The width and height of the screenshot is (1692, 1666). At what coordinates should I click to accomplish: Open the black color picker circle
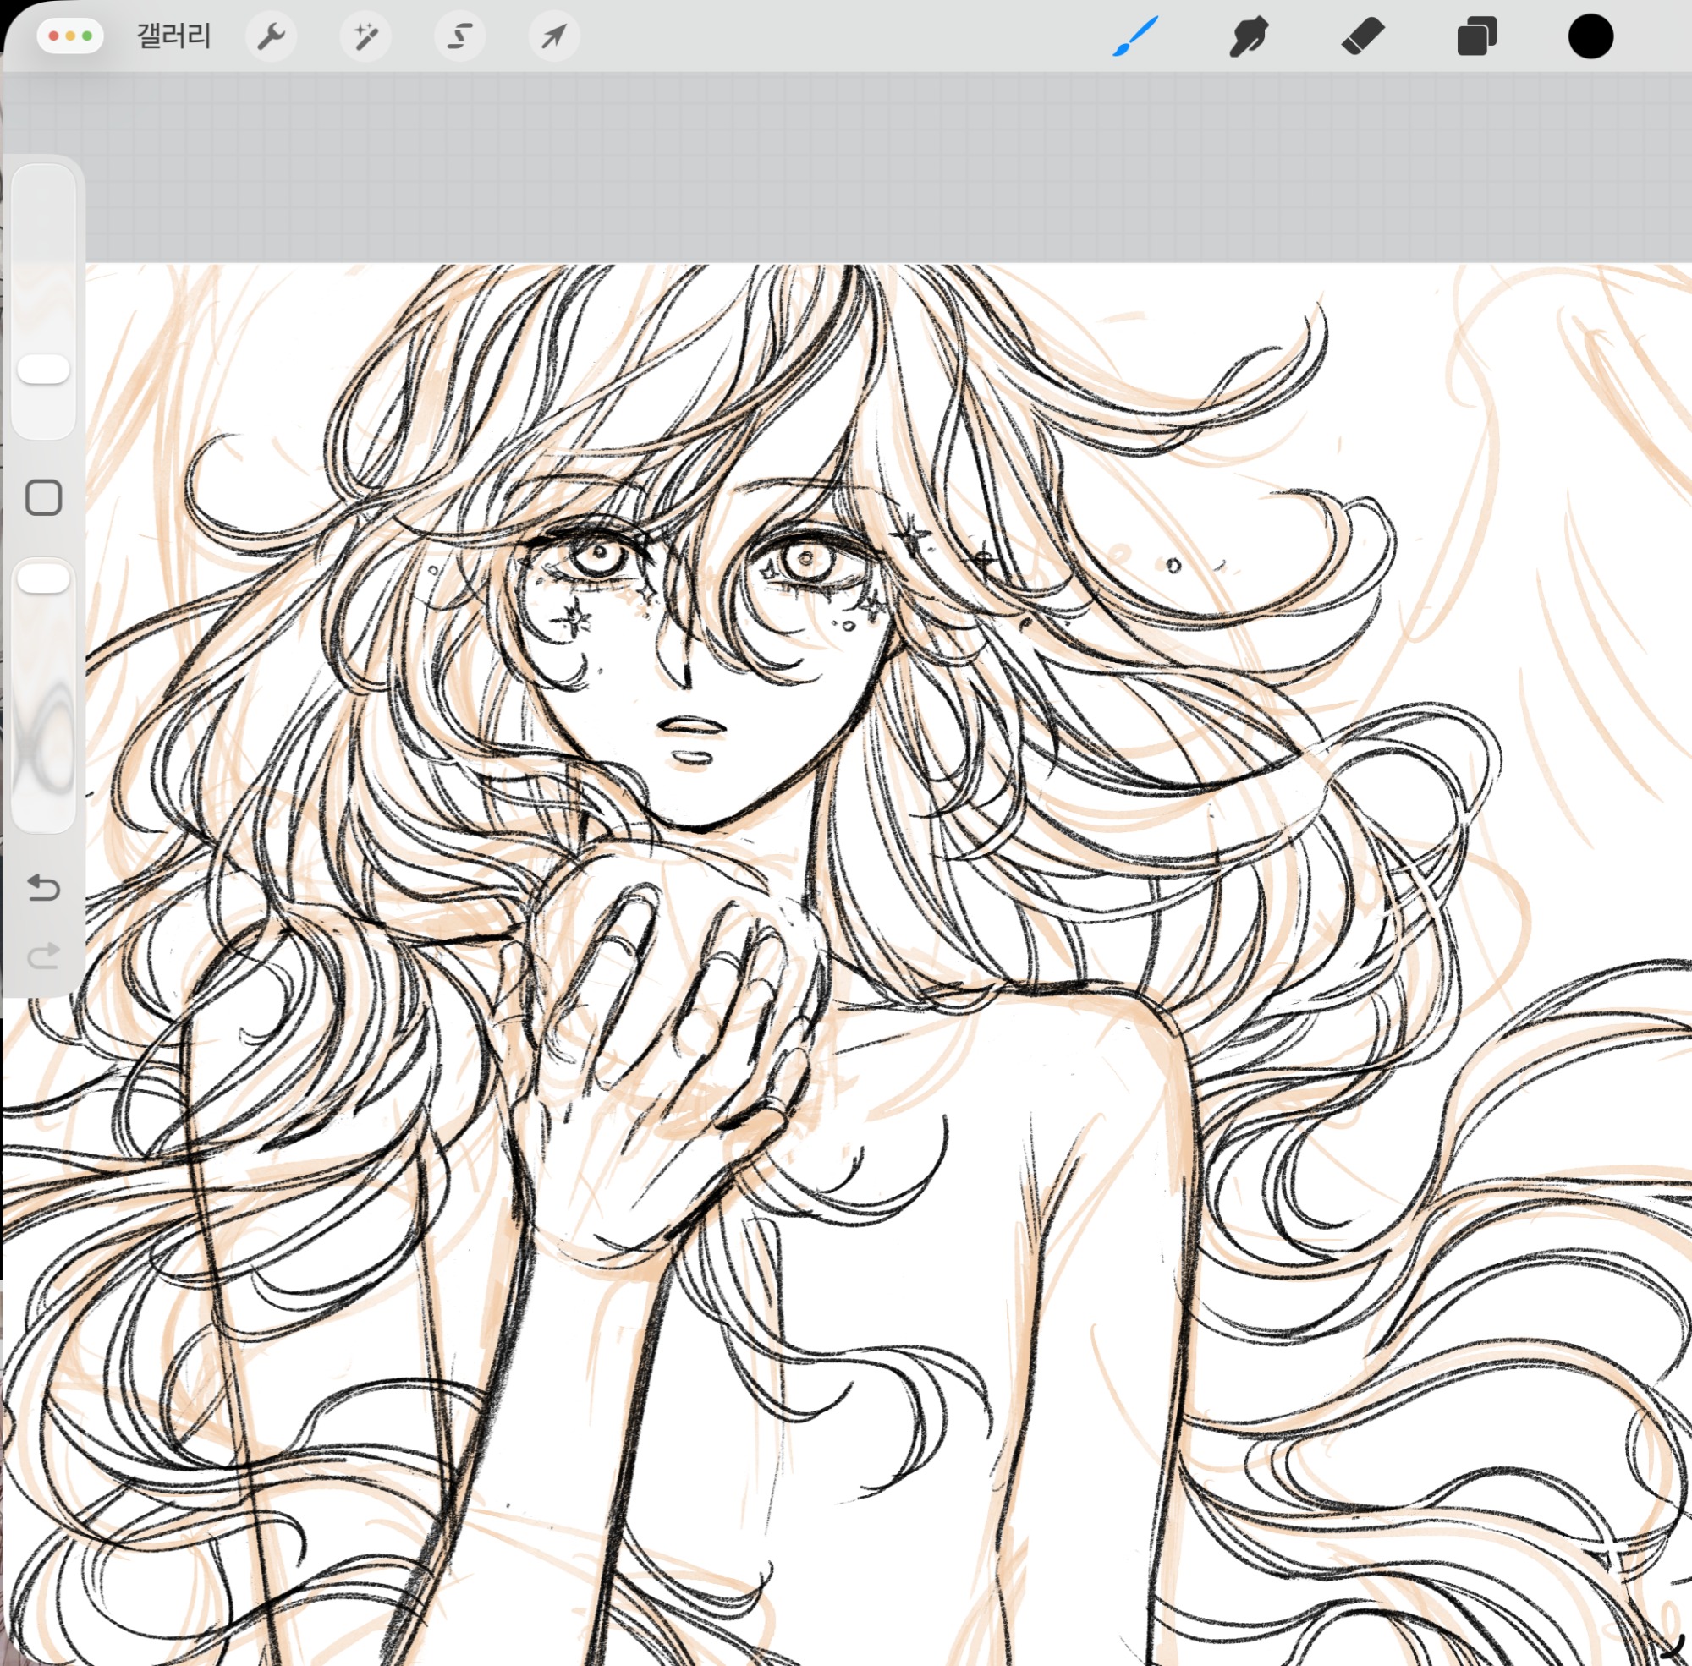pyautogui.click(x=1590, y=36)
